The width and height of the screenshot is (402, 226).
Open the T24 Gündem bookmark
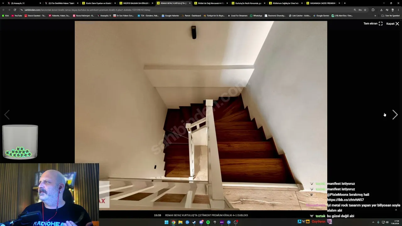pyautogui.click(x=148, y=15)
